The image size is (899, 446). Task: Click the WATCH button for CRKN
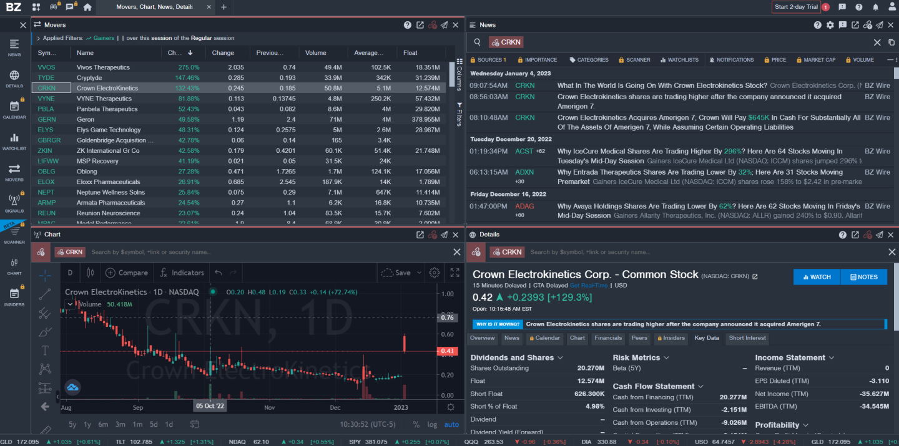pyautogui.click(x=816, y=276)
